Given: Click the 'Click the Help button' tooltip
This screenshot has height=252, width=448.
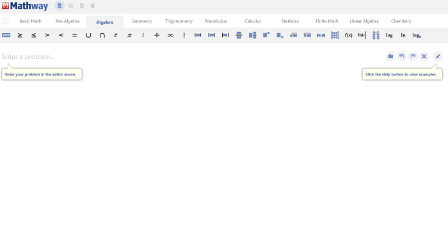Looking at the screenshot, I should (x=402, y=74).
